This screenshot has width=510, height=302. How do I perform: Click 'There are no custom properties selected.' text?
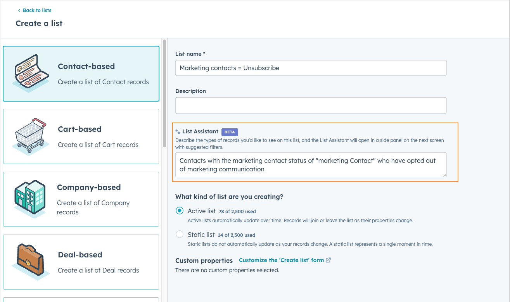(227, 270)
